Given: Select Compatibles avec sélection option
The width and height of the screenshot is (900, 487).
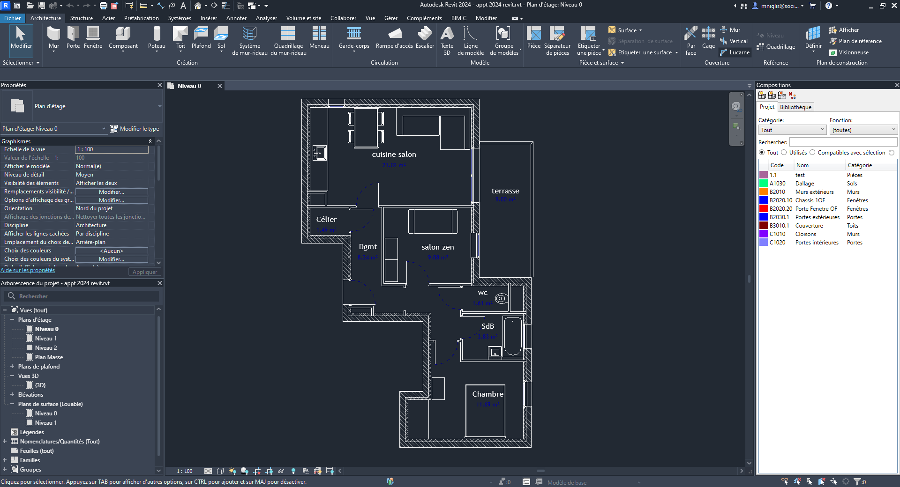Looking at the screenshot, I should (813, 153).
